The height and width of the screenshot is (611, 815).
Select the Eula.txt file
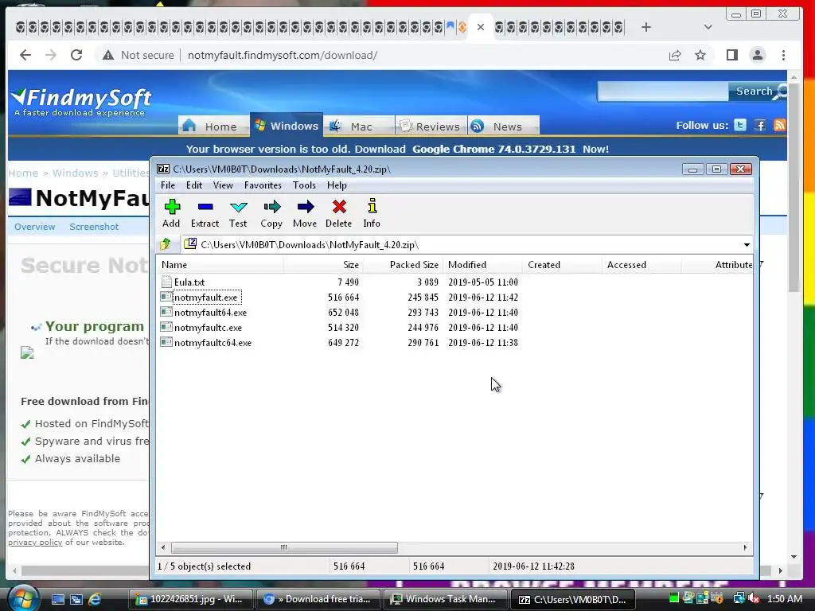click(x=189, y=282)
